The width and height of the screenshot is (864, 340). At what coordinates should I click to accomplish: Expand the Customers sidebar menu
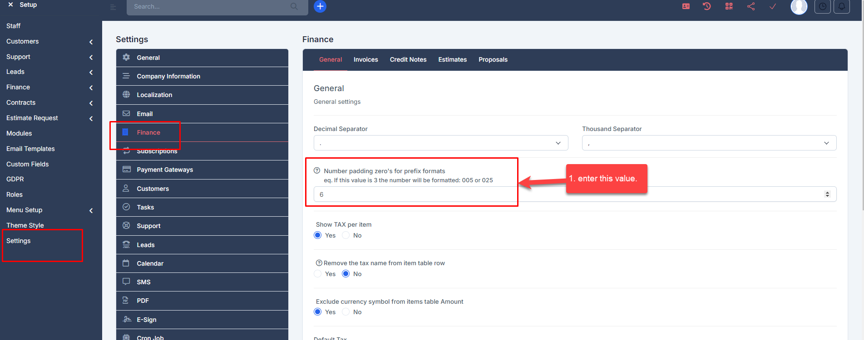pos(51,41)
